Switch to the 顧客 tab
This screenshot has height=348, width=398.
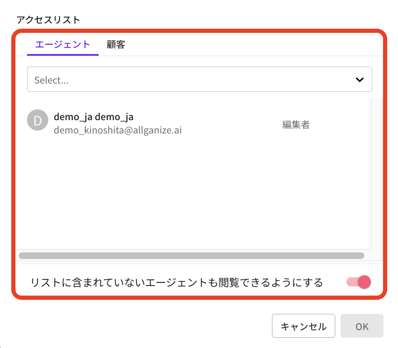coord(116,44)
